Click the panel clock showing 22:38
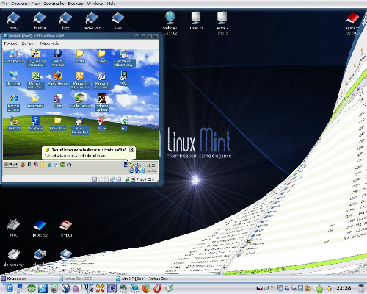 [344, 288]
